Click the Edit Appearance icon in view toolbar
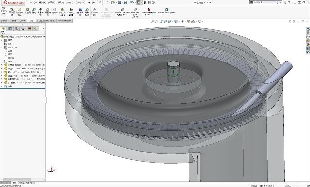The height and width of the screenshot is (187, 310). tap(188, 21)
